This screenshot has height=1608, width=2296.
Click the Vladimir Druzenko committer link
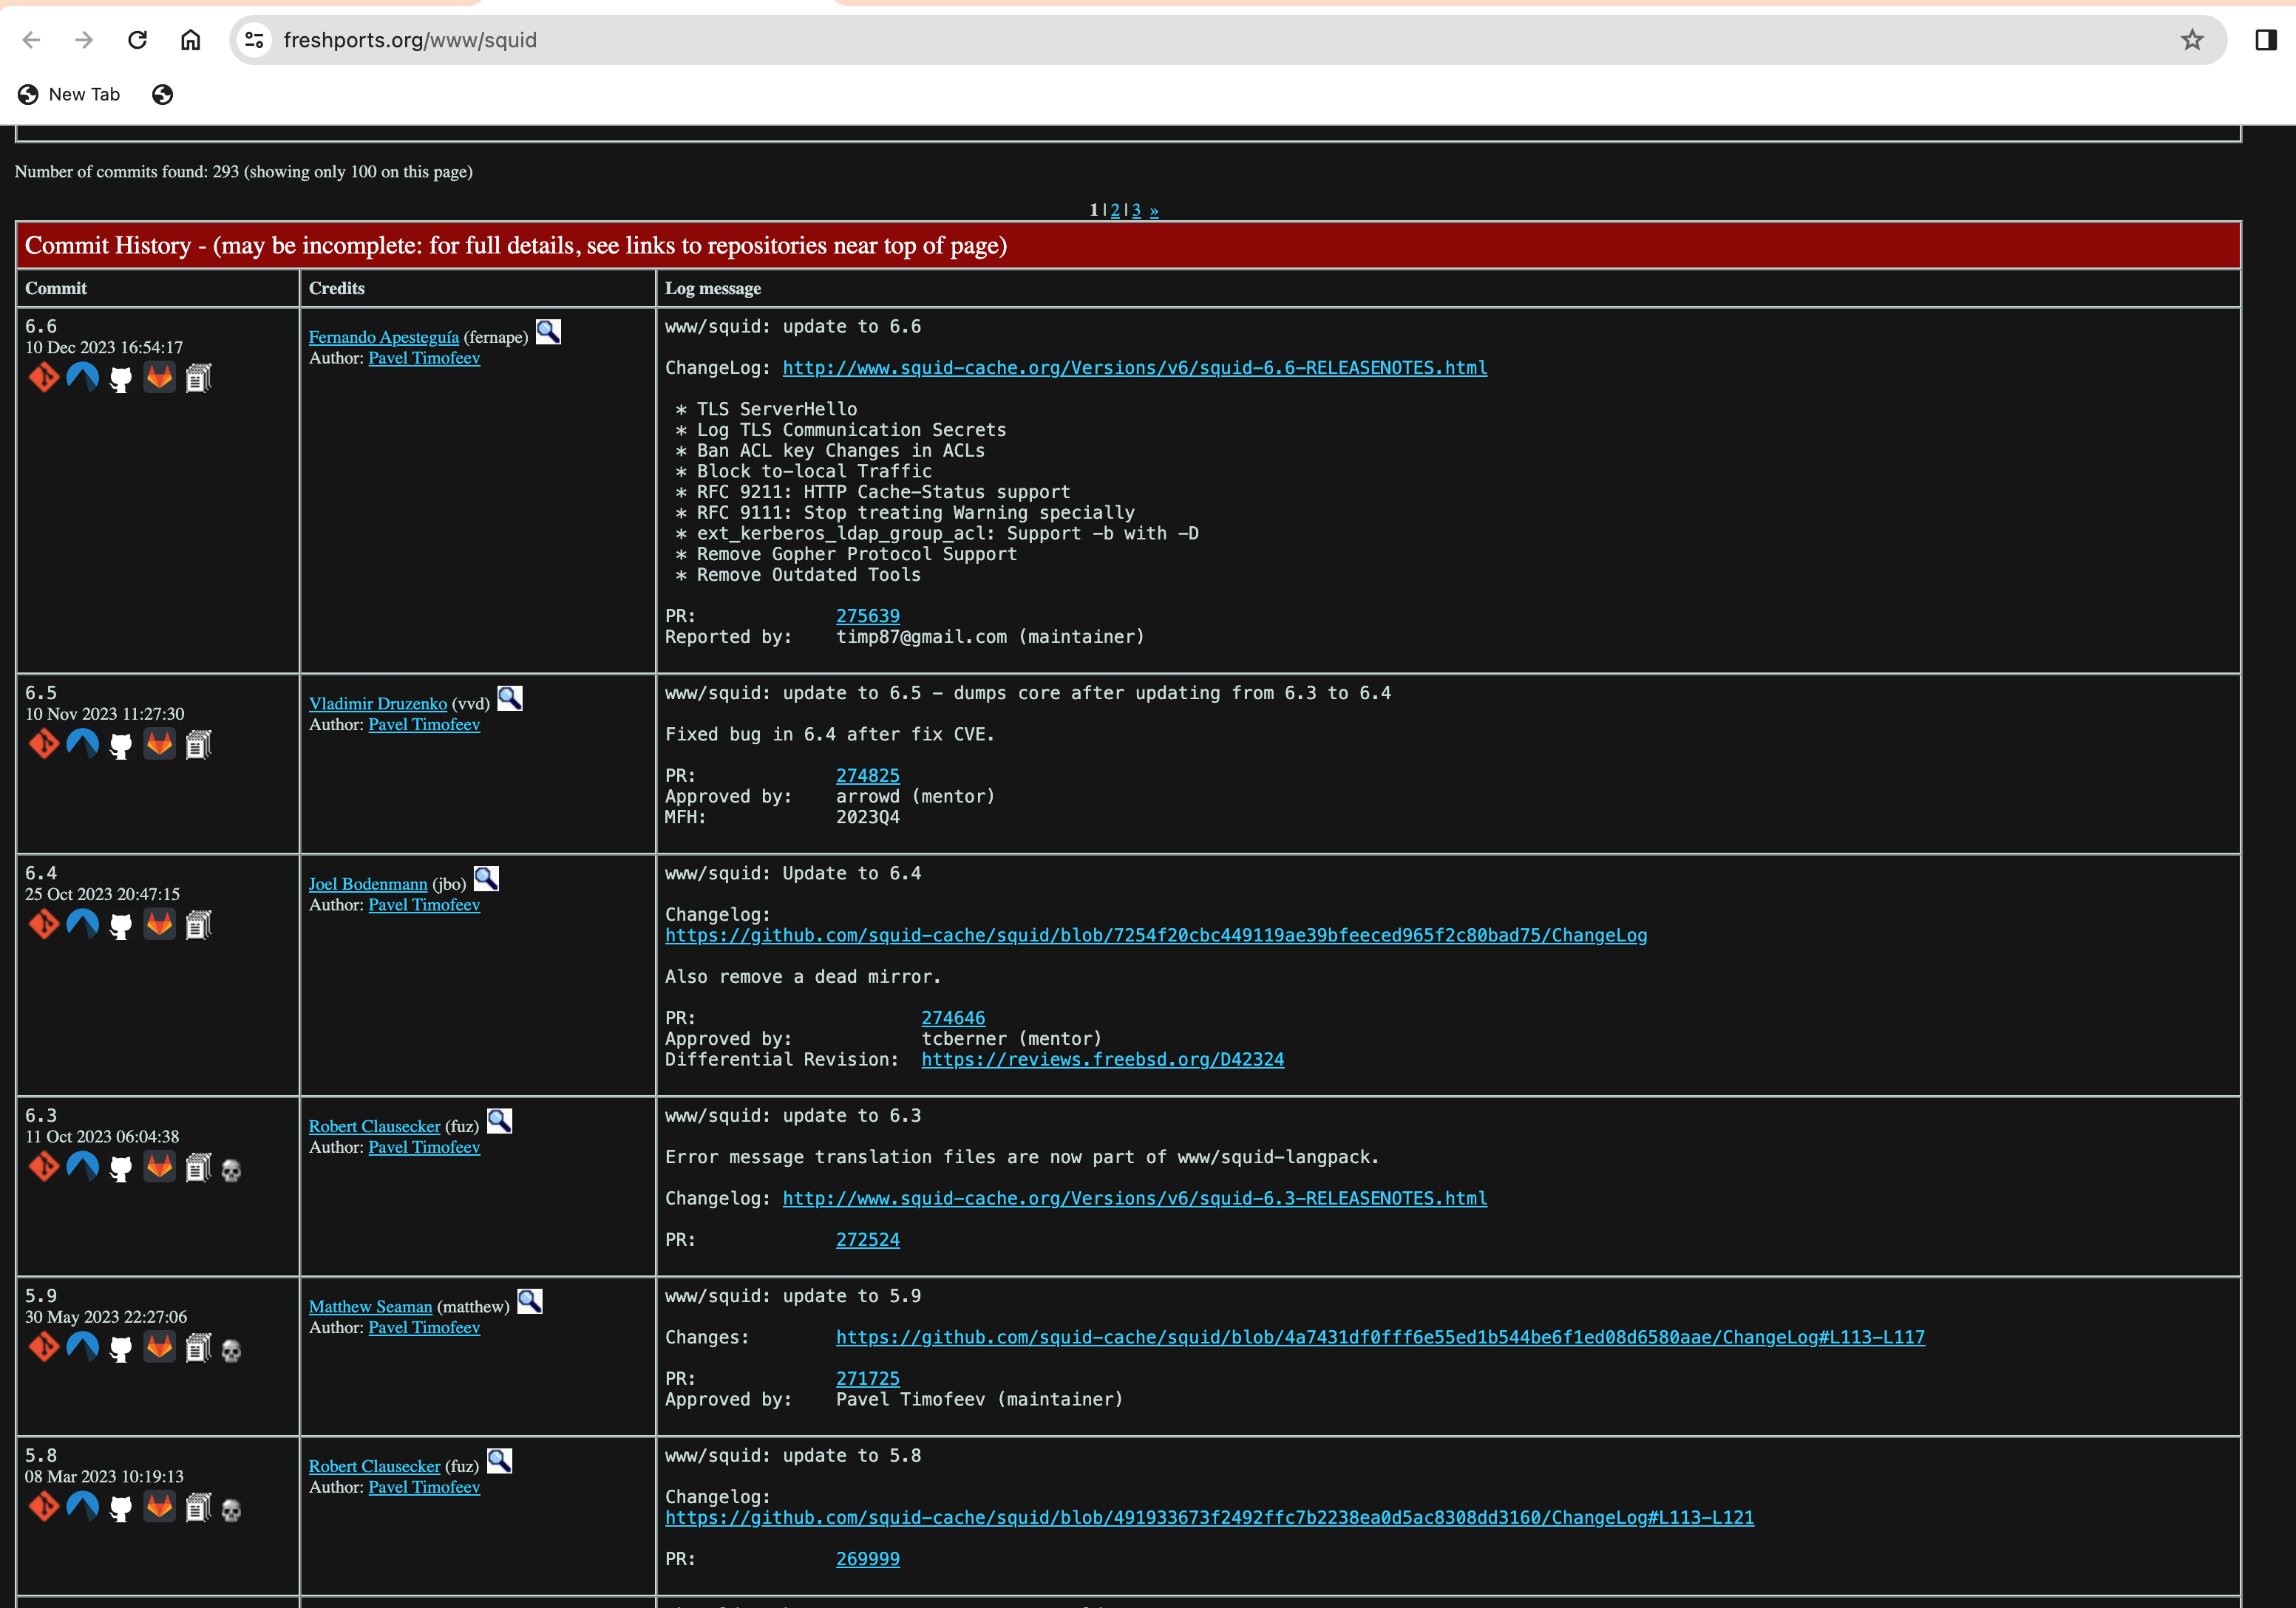pos(377,703)
